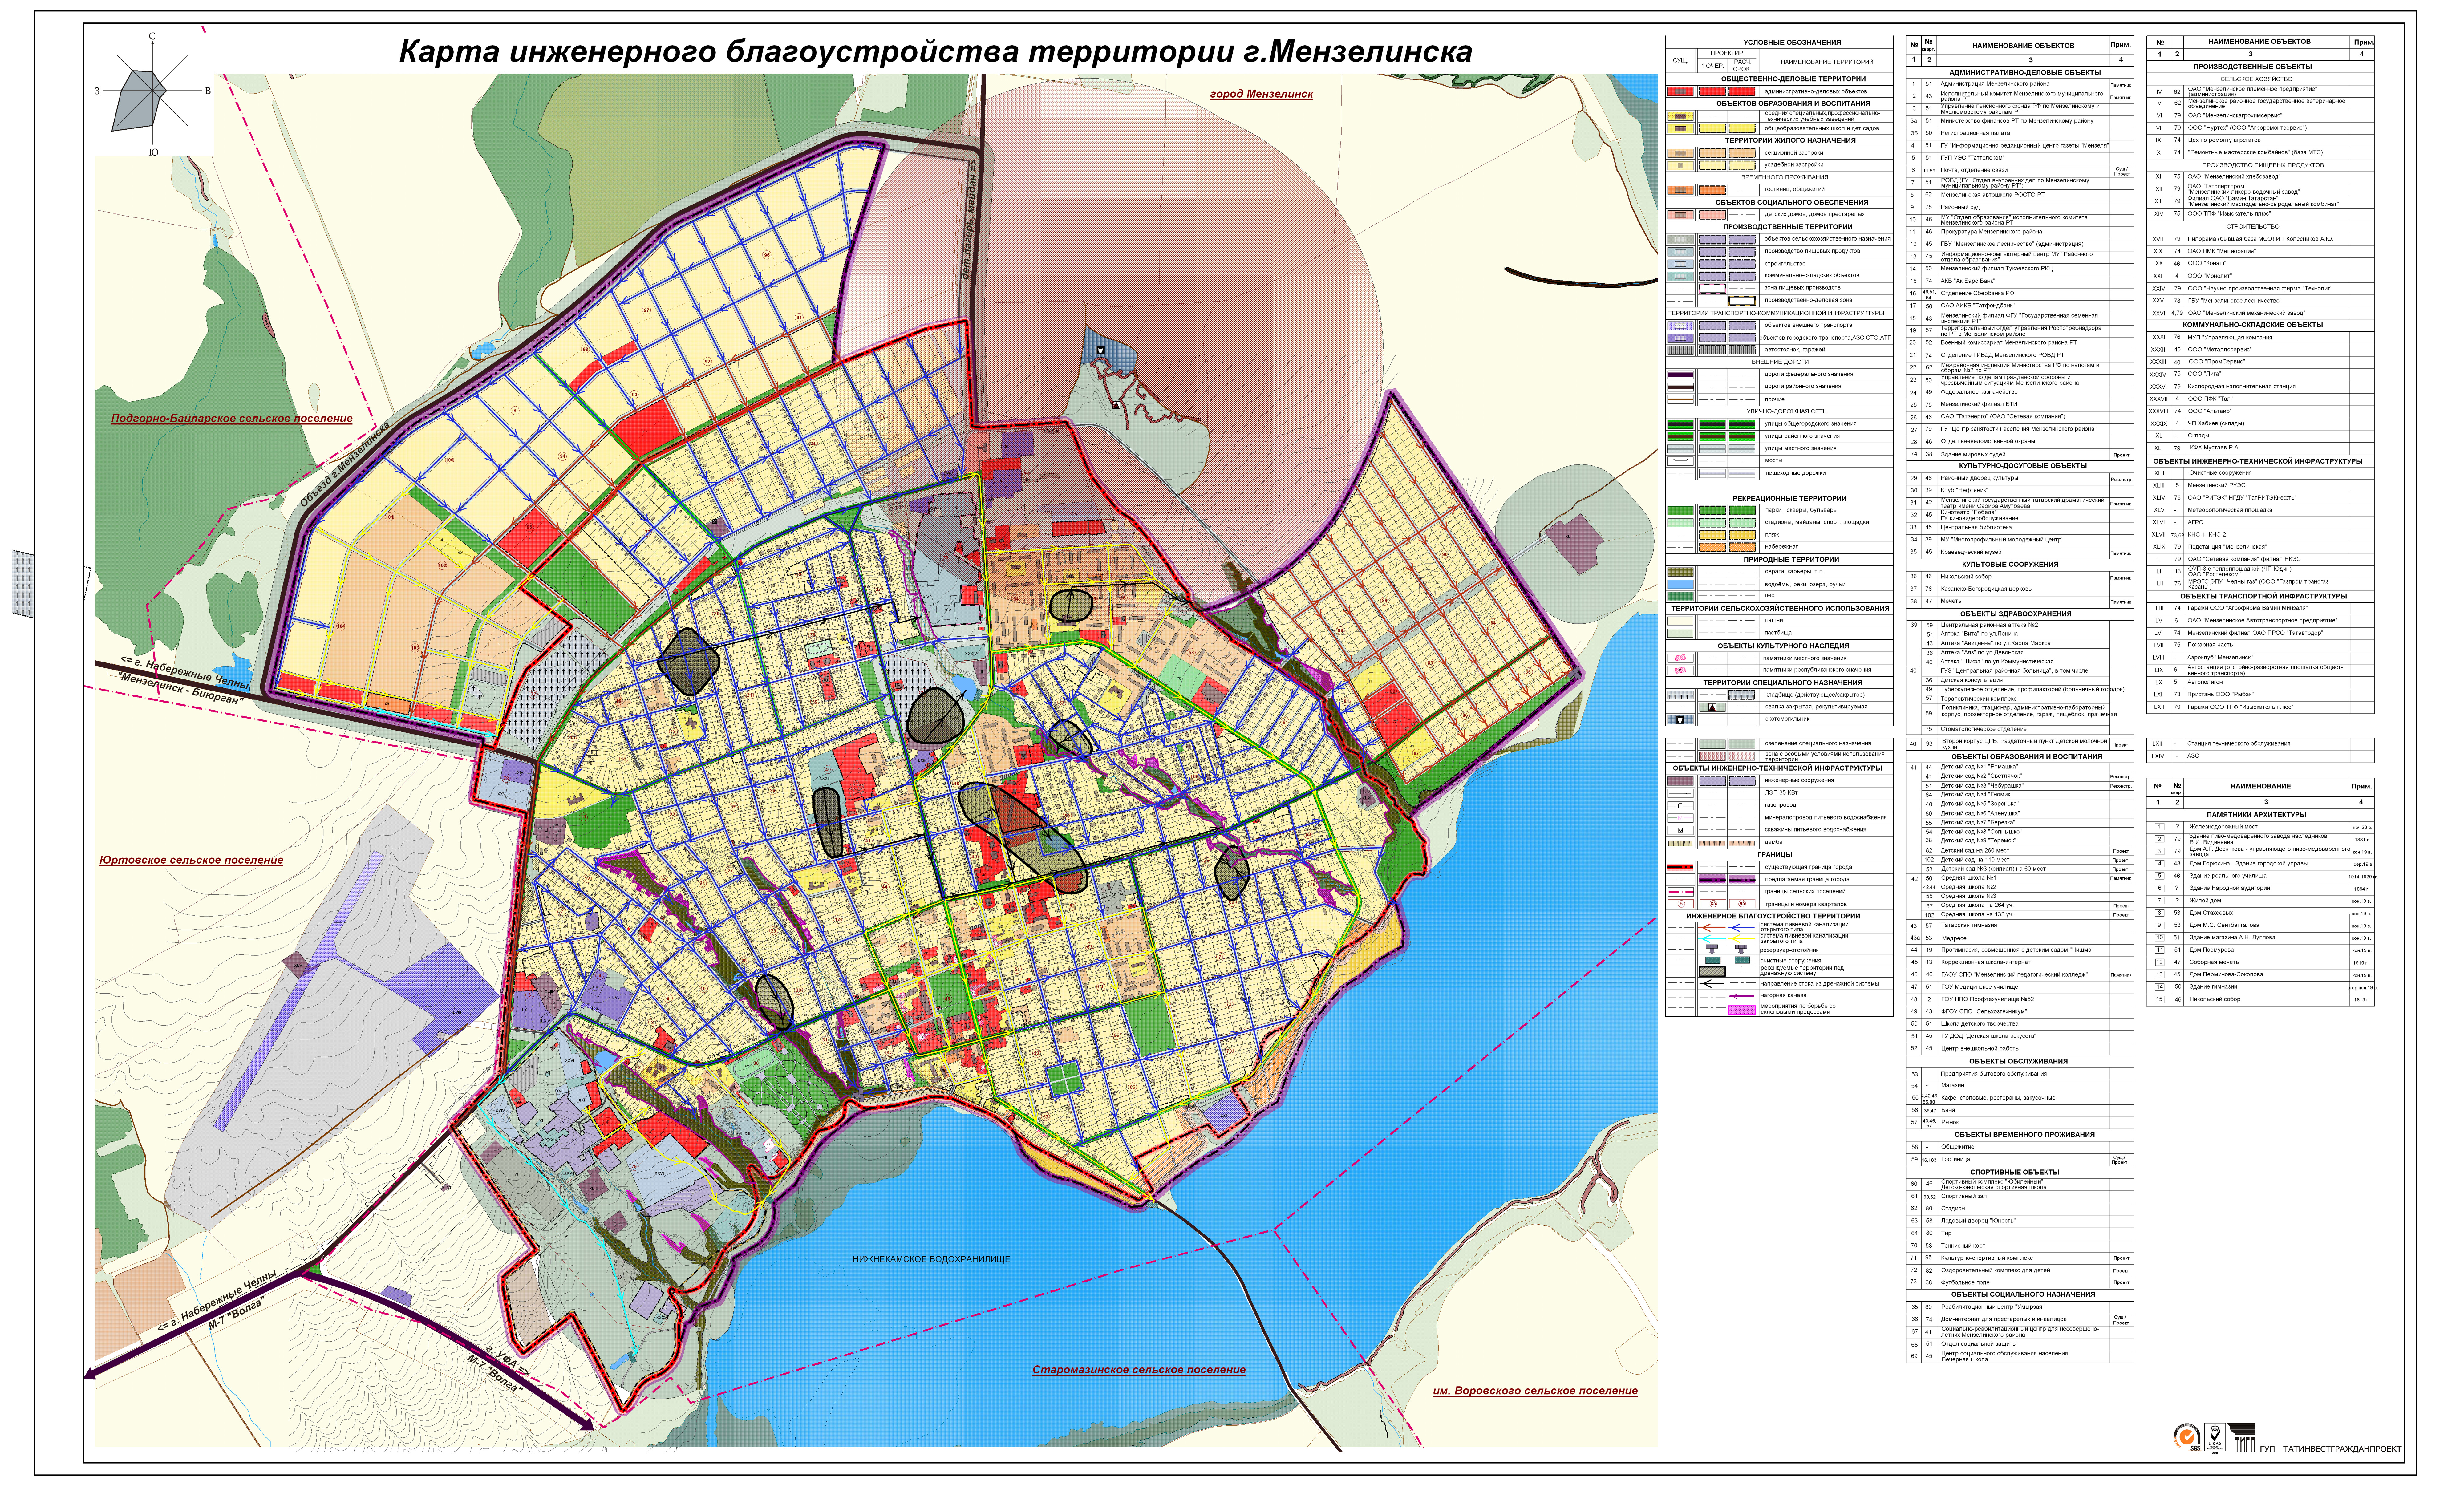The image size is (2464, 1503).
Task: Click the 'усадебной застройки' legend entry
Action: point(1794,165)
